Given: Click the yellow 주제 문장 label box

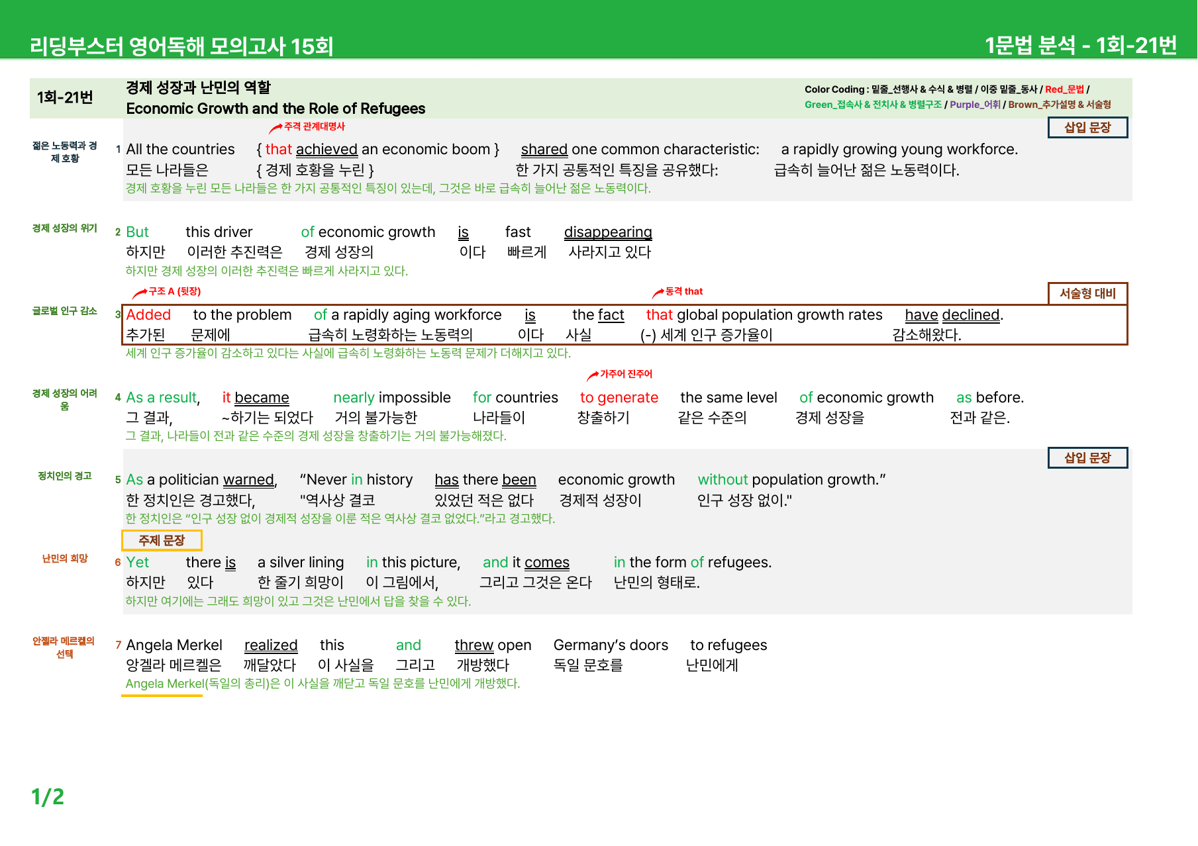Looking at the screenshot, I should pyautogui.click(x=162, y=541).
